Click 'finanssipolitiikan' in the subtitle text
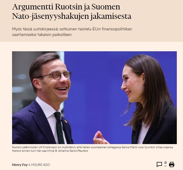 click(x=117, y=29)
